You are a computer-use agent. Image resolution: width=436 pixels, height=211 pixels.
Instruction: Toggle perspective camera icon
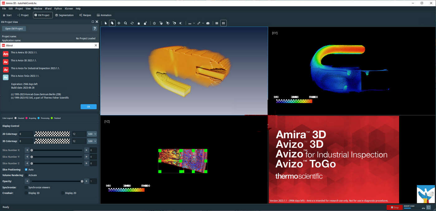tap(154, 23)
